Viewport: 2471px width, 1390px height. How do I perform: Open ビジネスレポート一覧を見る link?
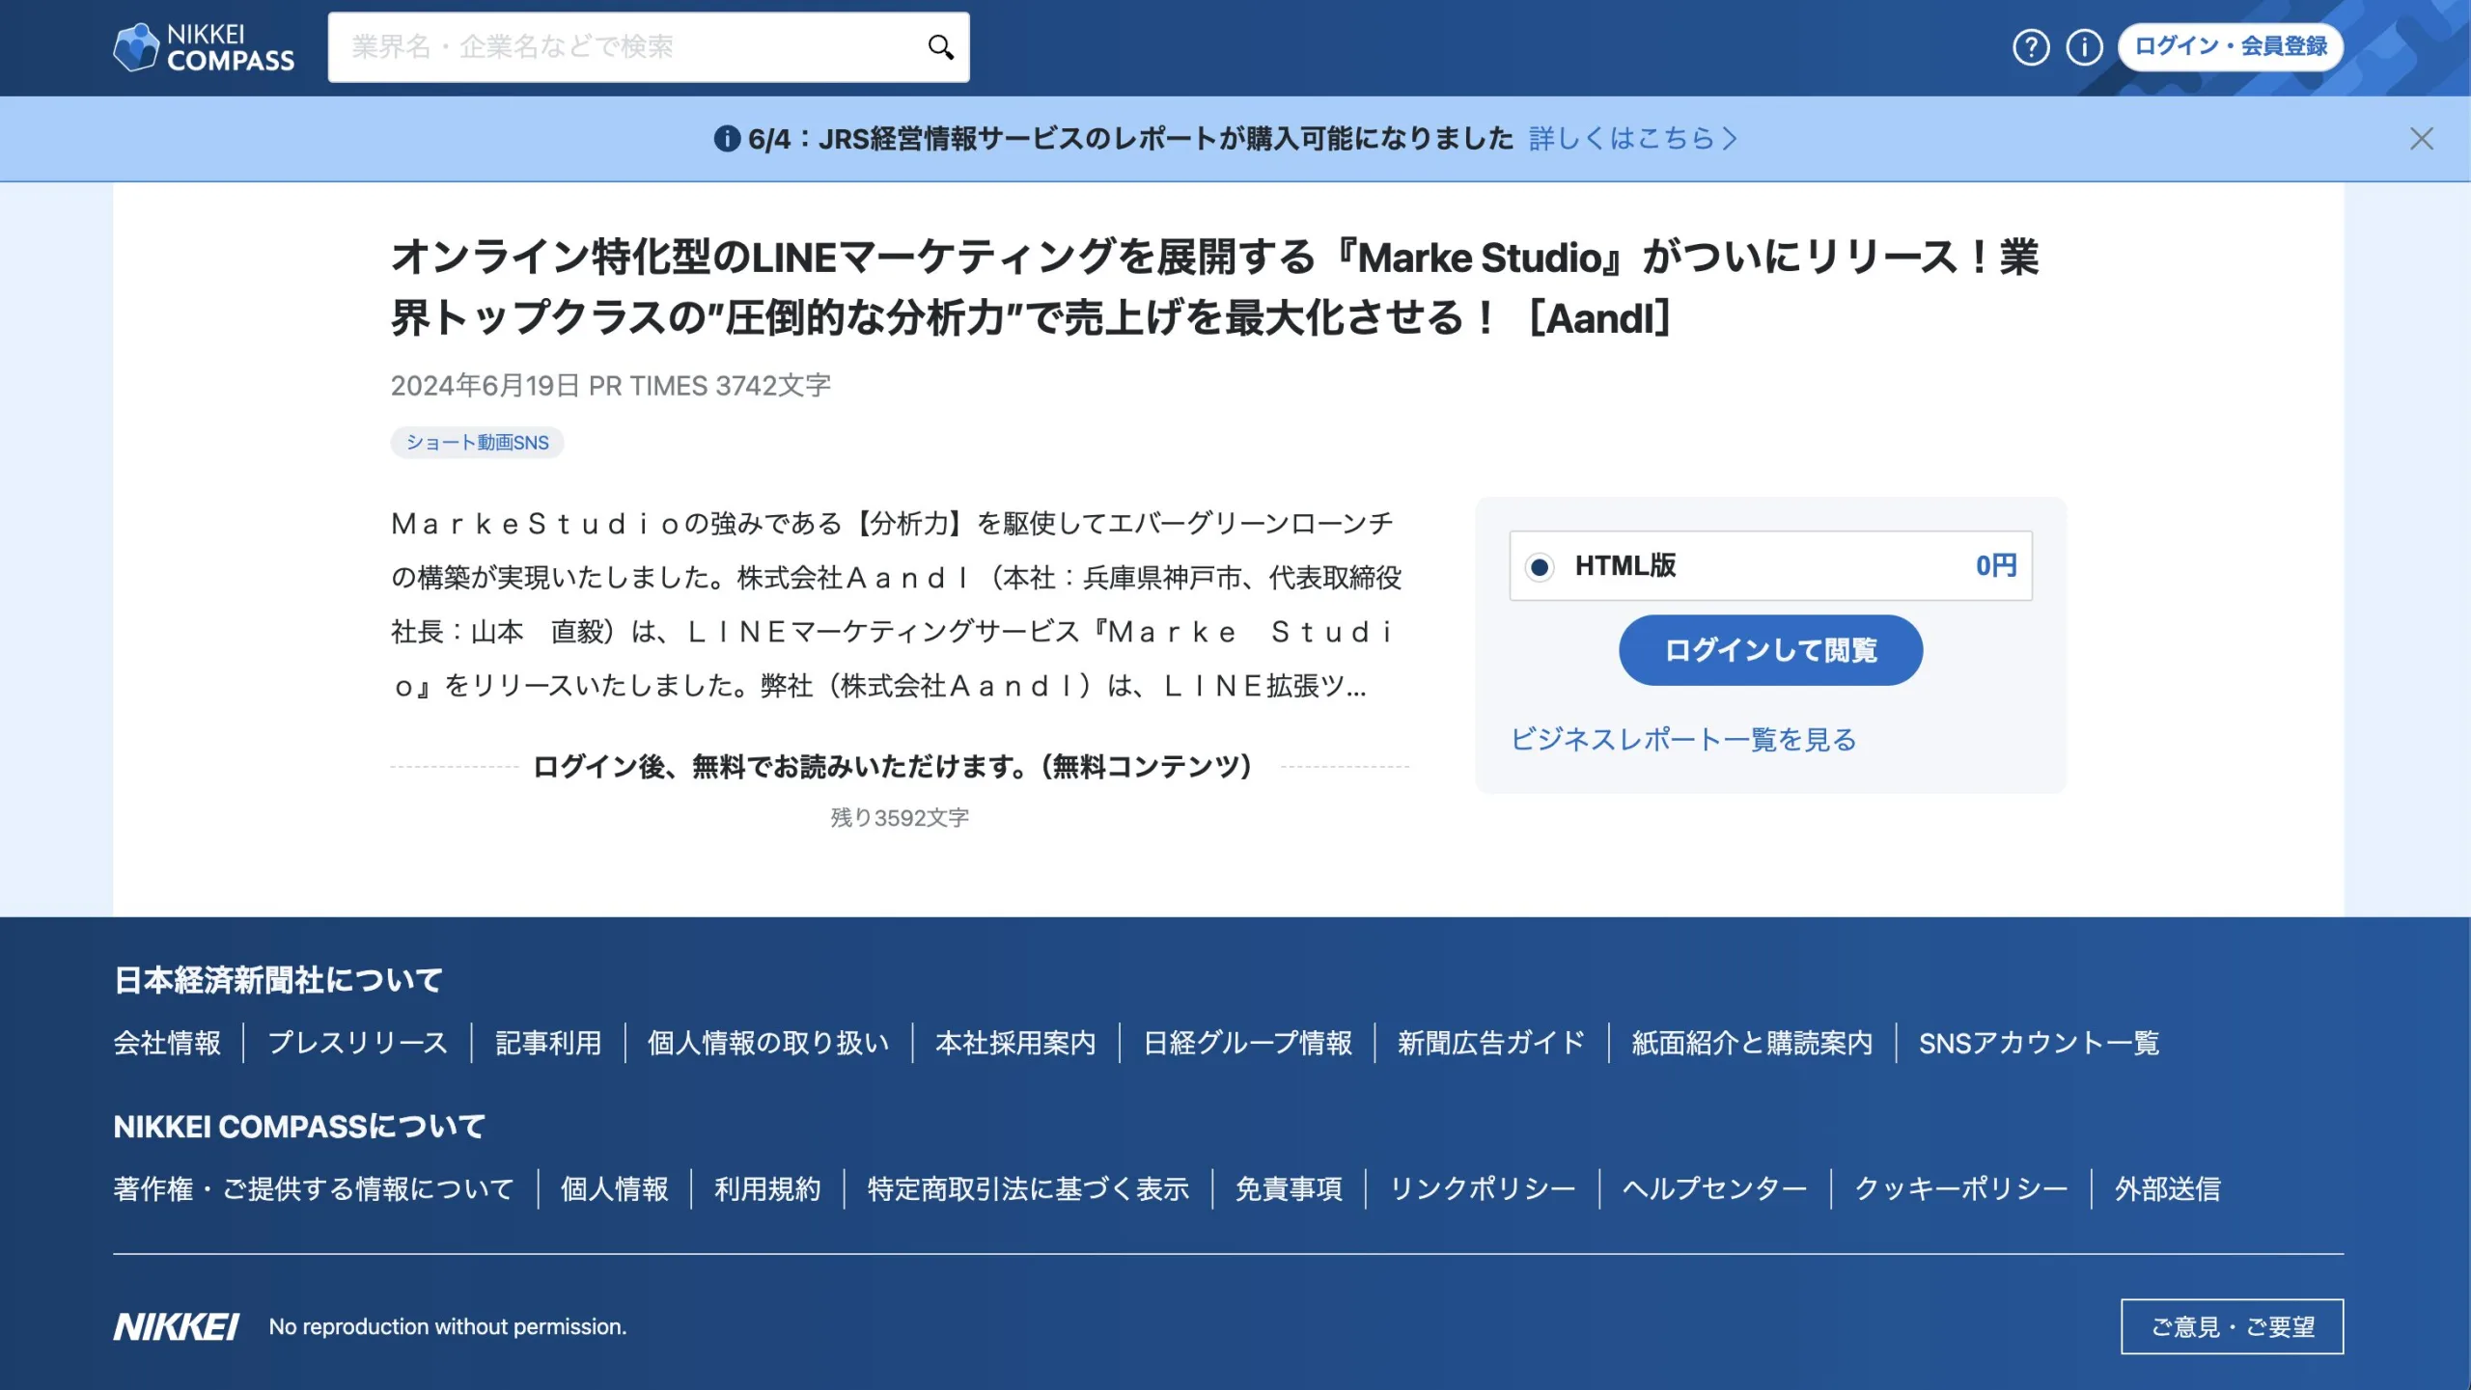pyautogui.click(x=1683, y=740)
